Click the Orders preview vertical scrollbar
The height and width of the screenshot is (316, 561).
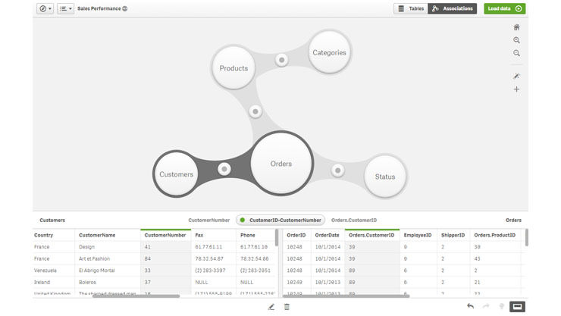click(526, 238)
